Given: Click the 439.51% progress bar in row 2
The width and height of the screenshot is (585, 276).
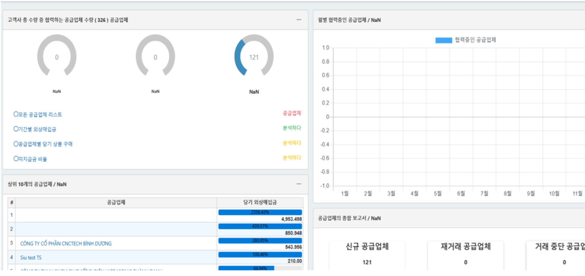Looking at the screenshot, I should point(260,226).
